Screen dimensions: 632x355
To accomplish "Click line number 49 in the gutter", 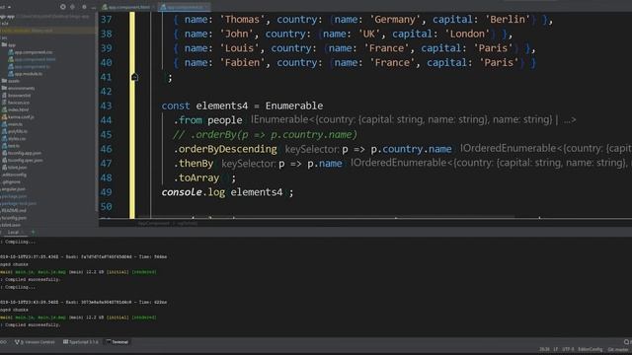I will [106, 192].
